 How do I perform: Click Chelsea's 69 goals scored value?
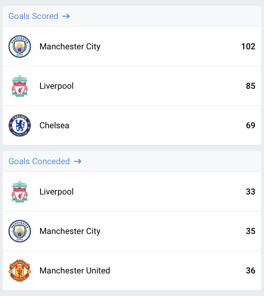[251, 125]
